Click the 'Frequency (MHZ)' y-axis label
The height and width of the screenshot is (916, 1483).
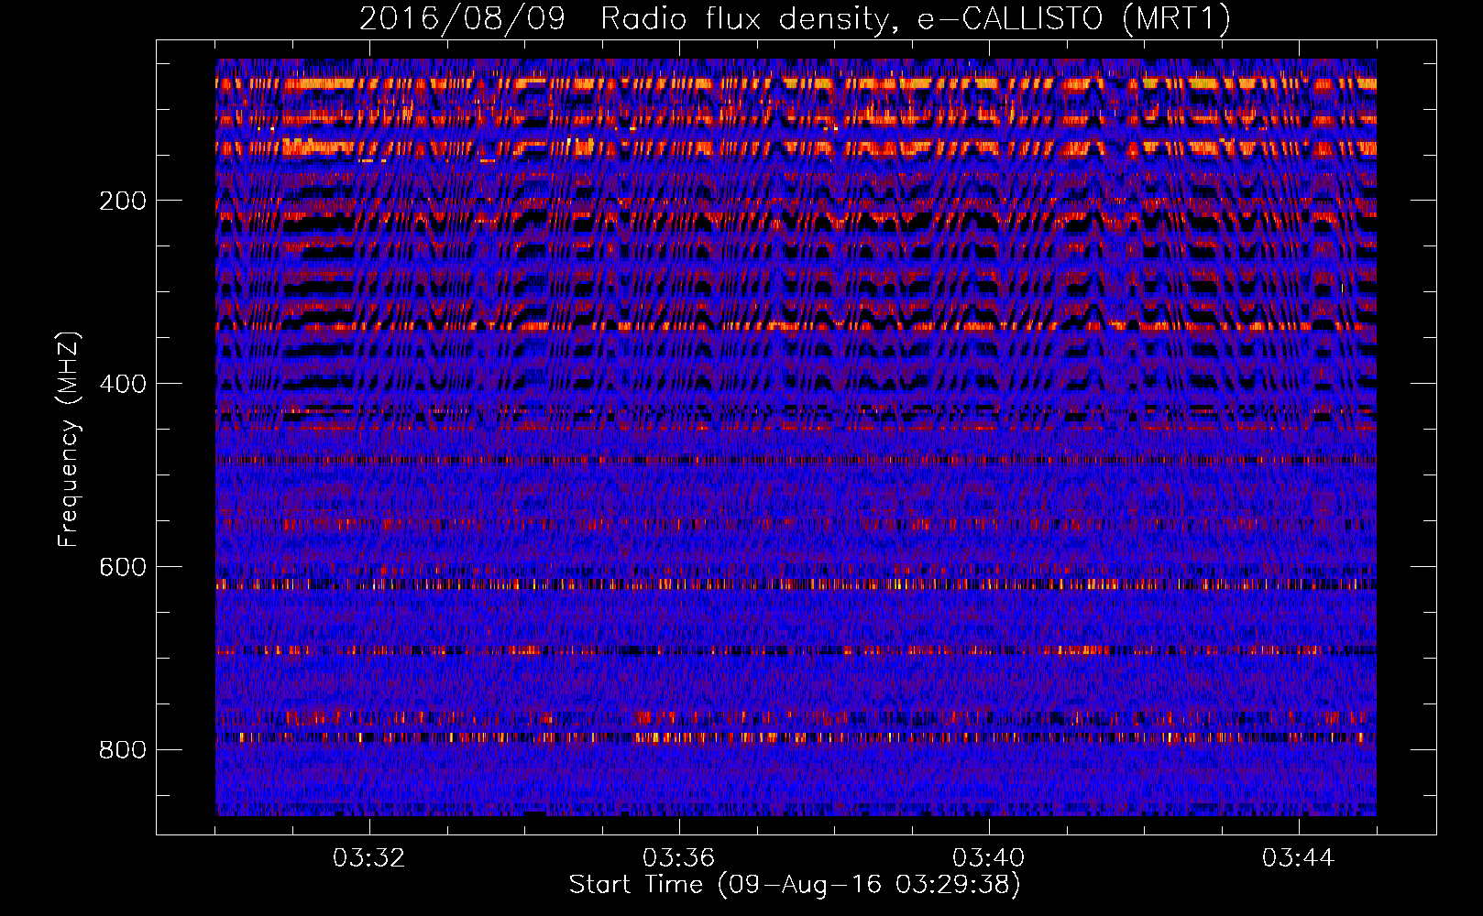pyautogui.click(x=68, y=439)
